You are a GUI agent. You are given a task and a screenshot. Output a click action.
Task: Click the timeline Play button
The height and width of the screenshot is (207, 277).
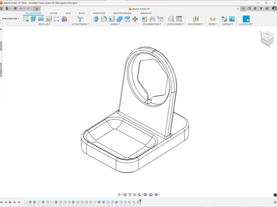click(10, 202)
